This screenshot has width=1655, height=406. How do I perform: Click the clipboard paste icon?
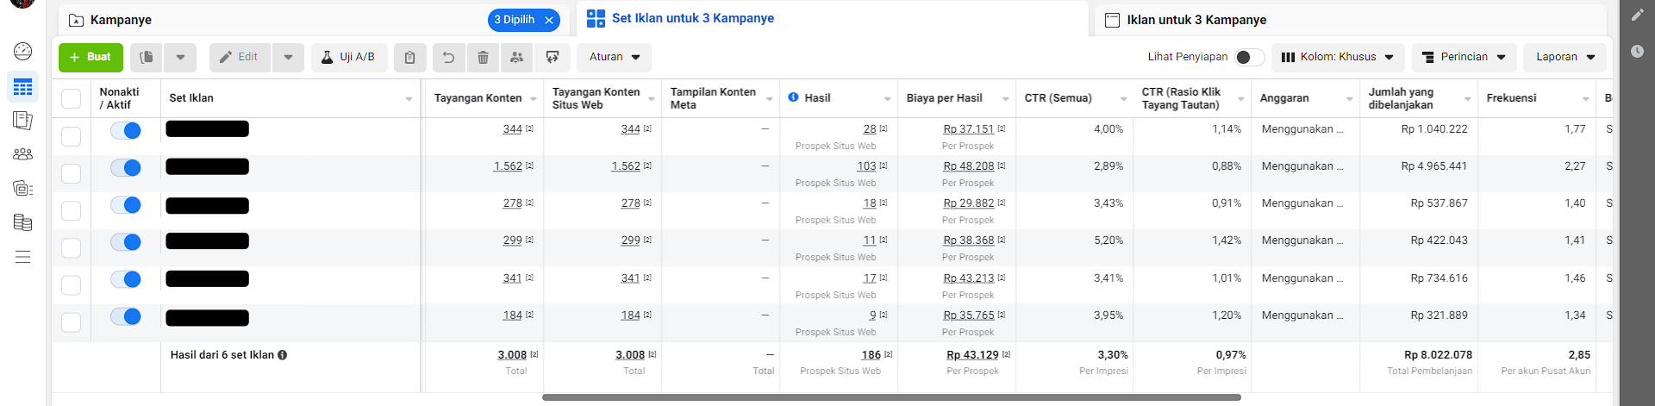pos(410,57)
